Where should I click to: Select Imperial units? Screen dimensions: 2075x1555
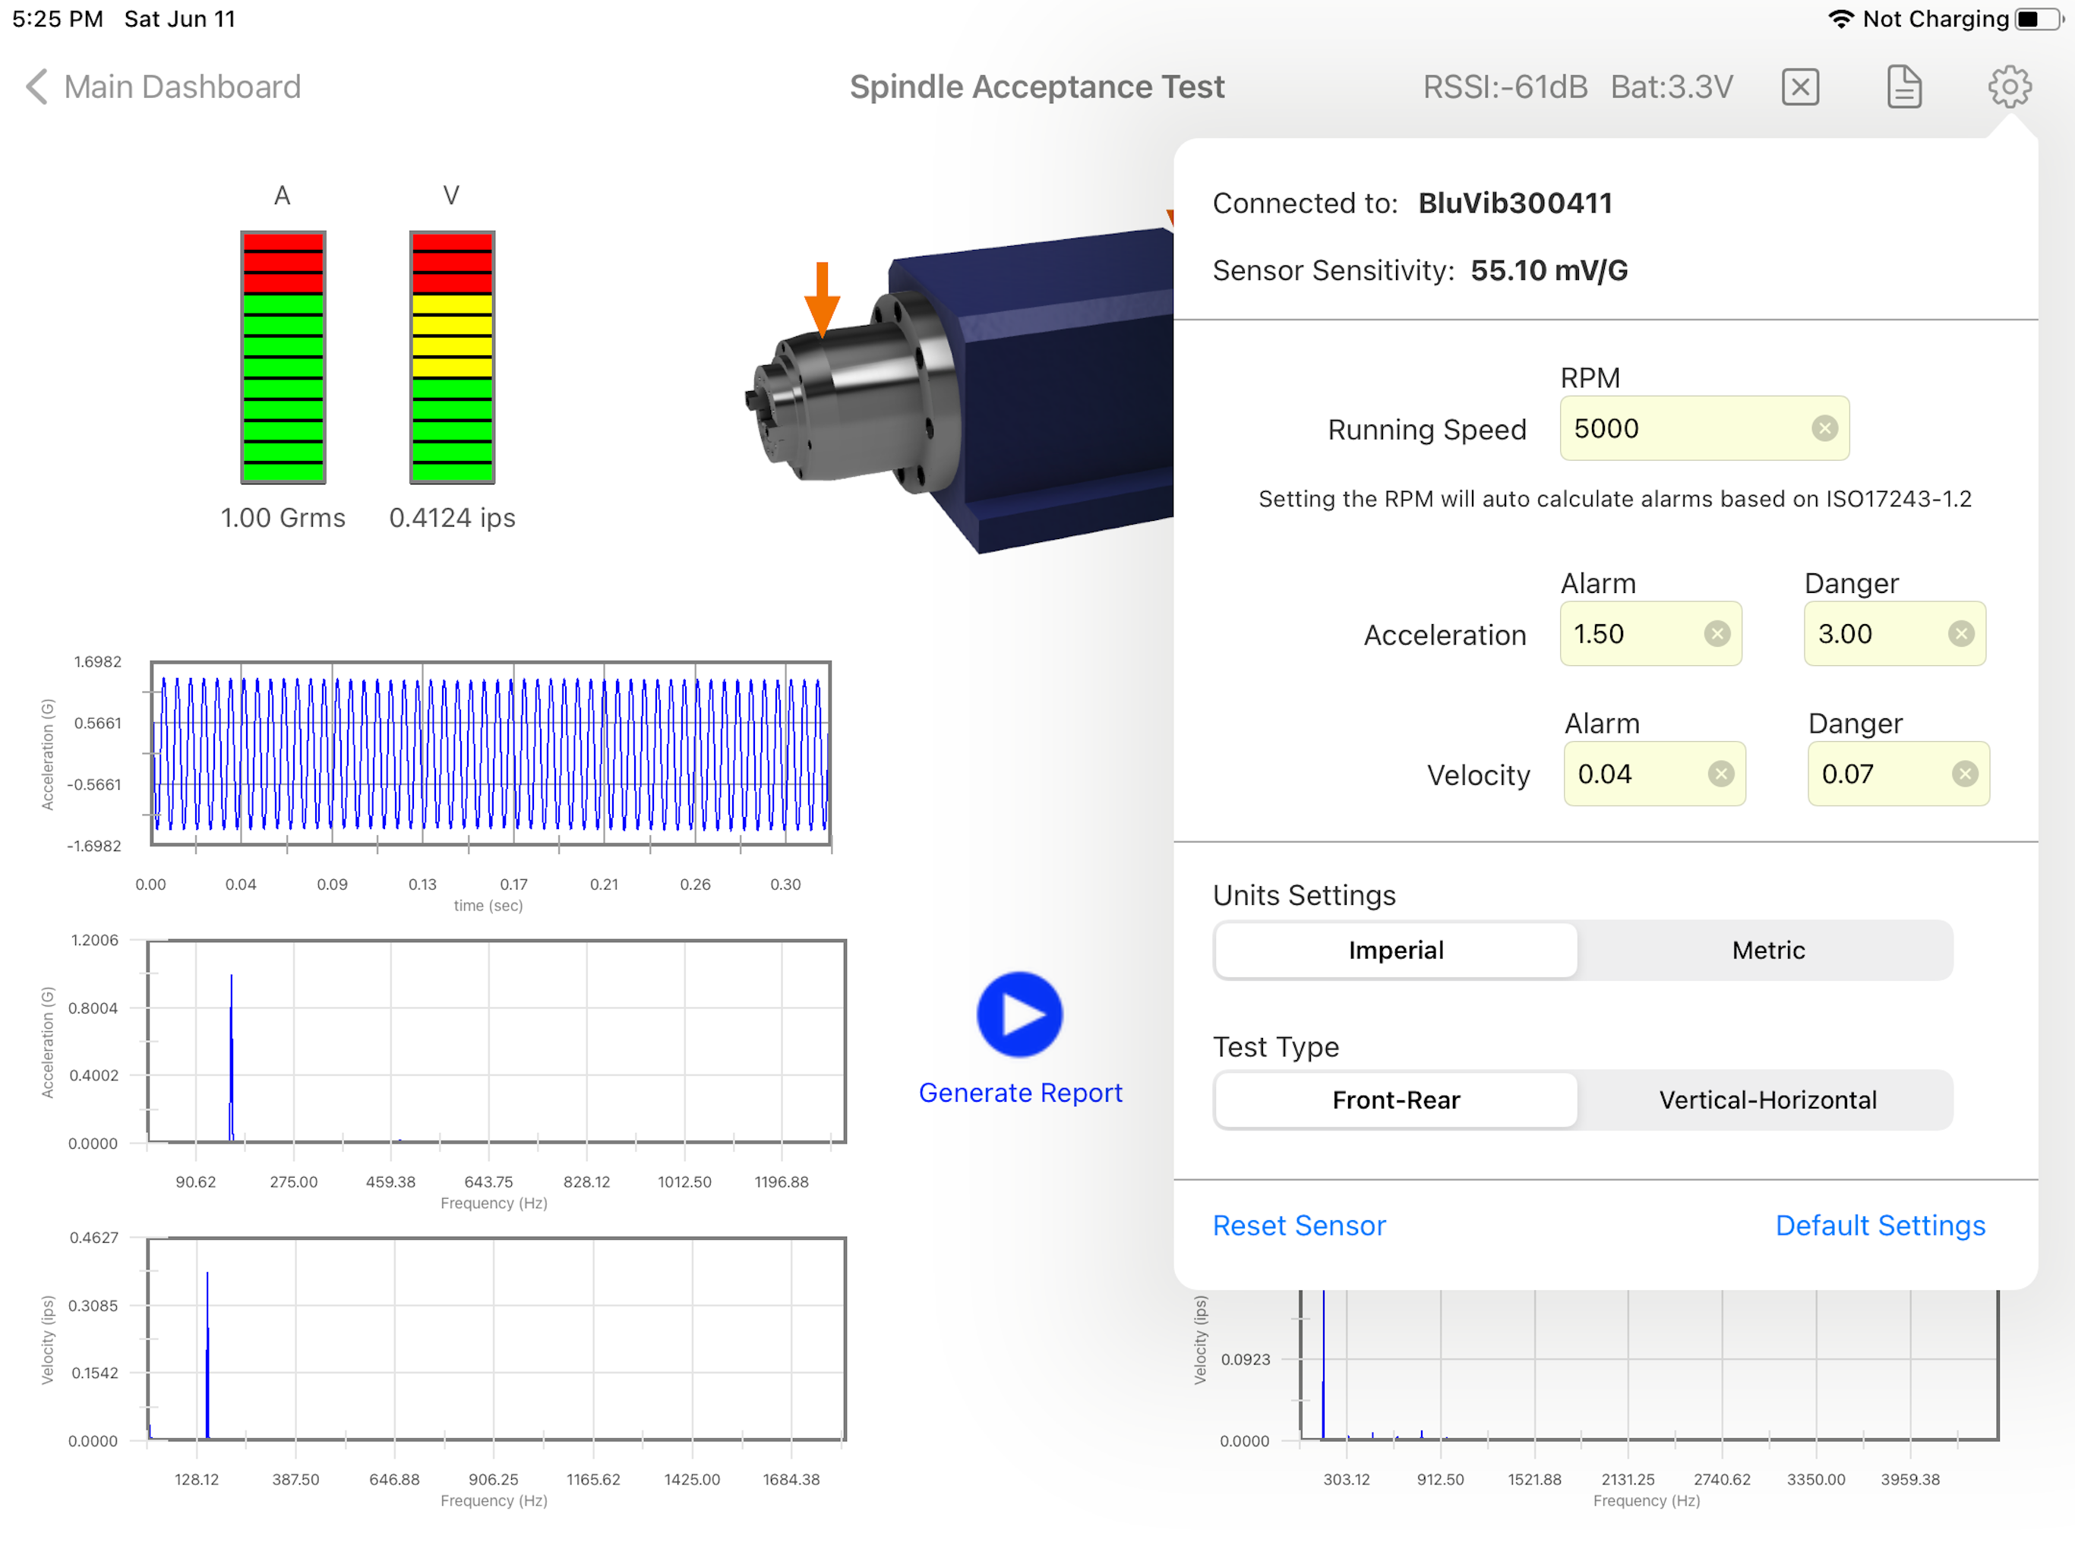1395,950
